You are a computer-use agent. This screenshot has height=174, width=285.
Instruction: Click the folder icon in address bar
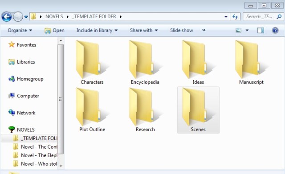tap(33, 16)
